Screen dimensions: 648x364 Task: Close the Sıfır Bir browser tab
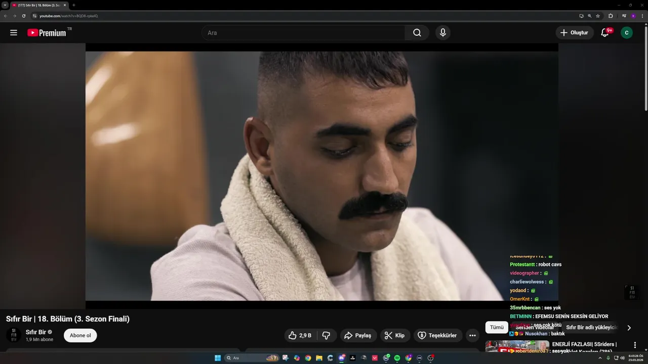pyautogui.click(x=65, y=5)
